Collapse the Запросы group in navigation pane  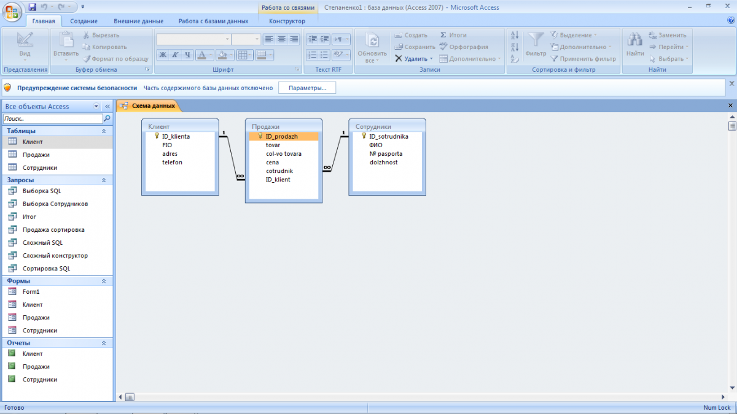[103, 180]
